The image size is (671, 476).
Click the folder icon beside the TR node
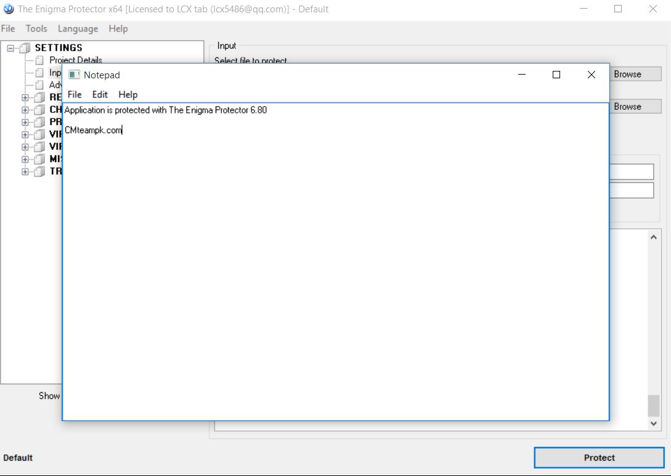(x=39, y=171)
